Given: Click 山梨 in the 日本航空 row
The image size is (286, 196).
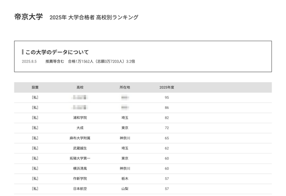Looking at the screenshot, I should (x=125, y=189).
